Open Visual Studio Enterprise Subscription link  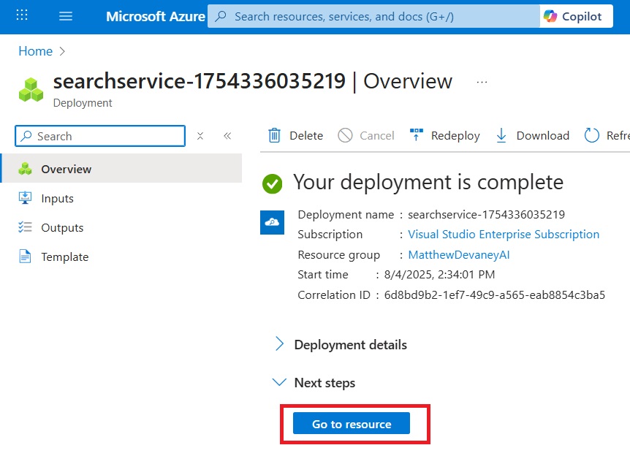504,235
